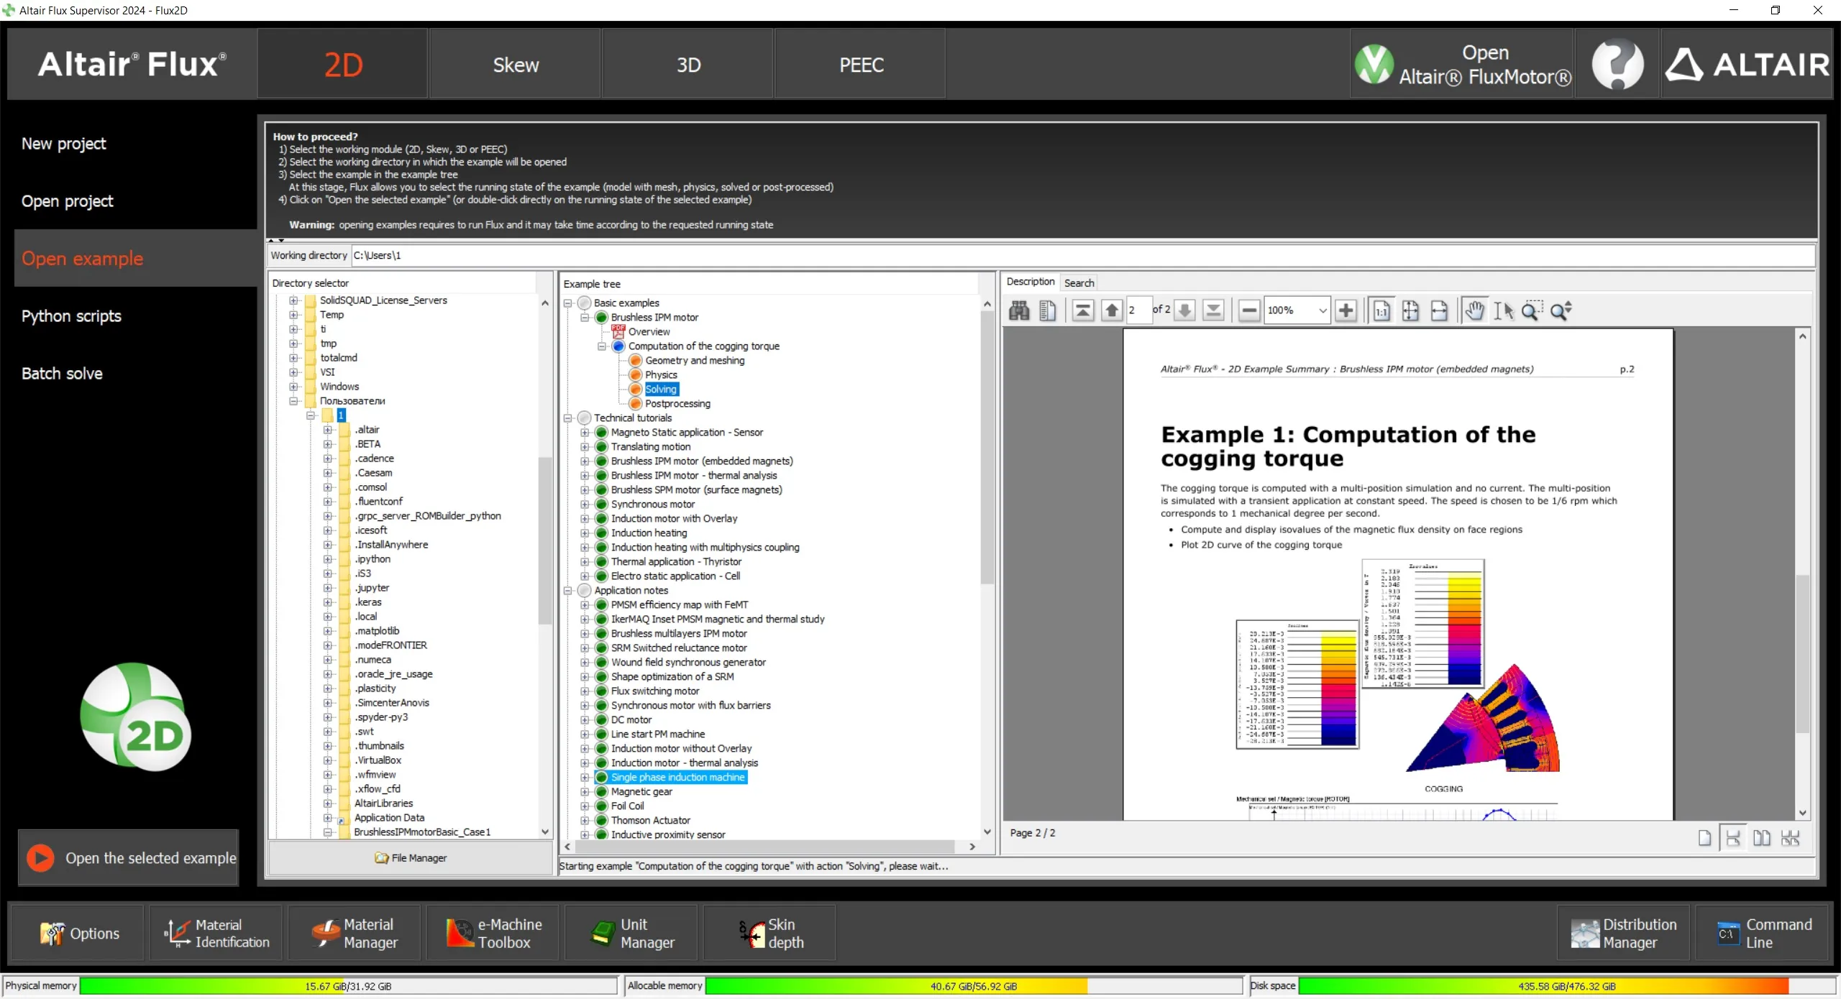Select the hand pan tool
This screenshot has width=1841, height=999.
tap(1475, 310)
